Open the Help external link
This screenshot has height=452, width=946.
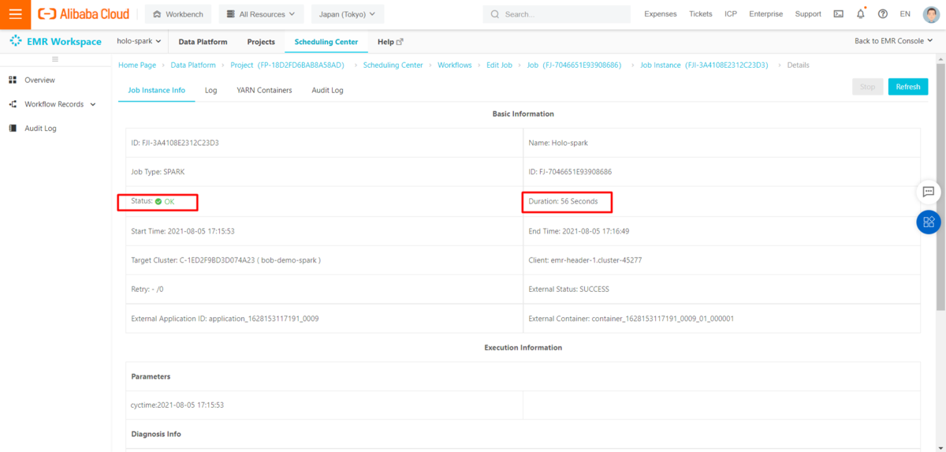coord(390,42)
